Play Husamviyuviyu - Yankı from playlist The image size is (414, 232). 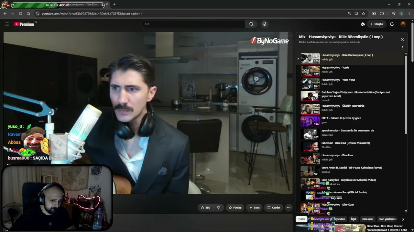point(351,71)
